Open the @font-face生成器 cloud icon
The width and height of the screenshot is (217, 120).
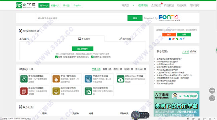coord(121,79)
